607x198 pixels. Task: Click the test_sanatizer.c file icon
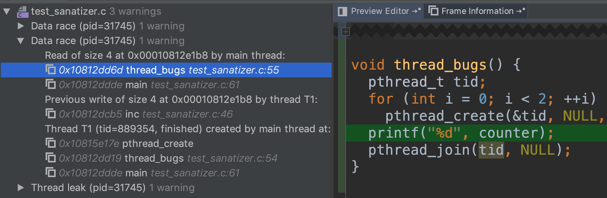[23, 12]
